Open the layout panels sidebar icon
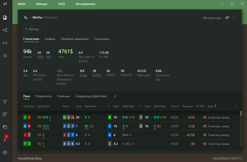Screen dimensions: 247x162 [5, 114]
